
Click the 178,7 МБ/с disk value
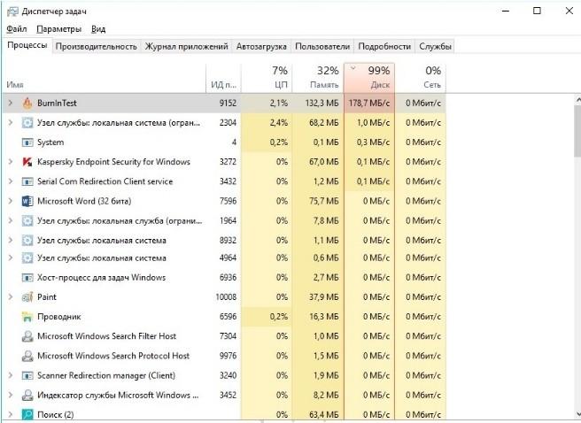coord(369,103)
